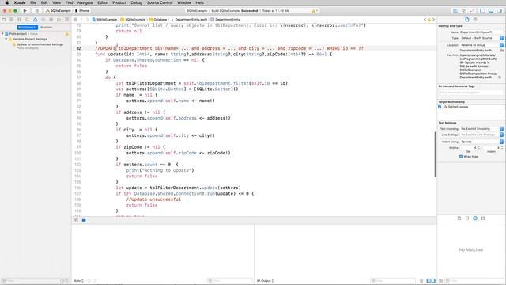Select Runtime issues tab
Image resolution: width=506 pixels, height=285 pixels.
click(46, 28)
